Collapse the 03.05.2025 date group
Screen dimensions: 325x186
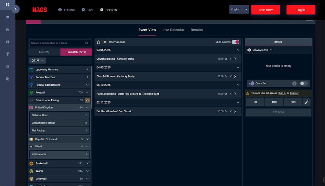238,50
